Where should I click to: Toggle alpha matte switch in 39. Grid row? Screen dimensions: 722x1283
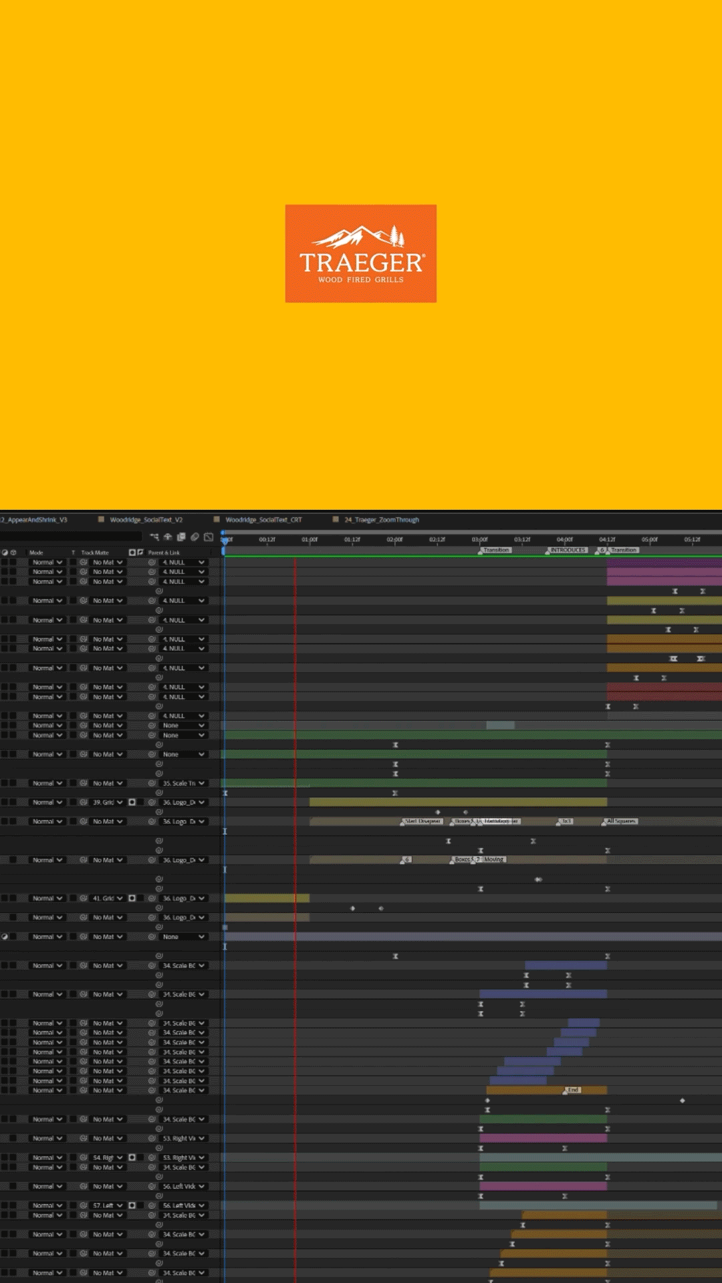[x=132, y=803]
